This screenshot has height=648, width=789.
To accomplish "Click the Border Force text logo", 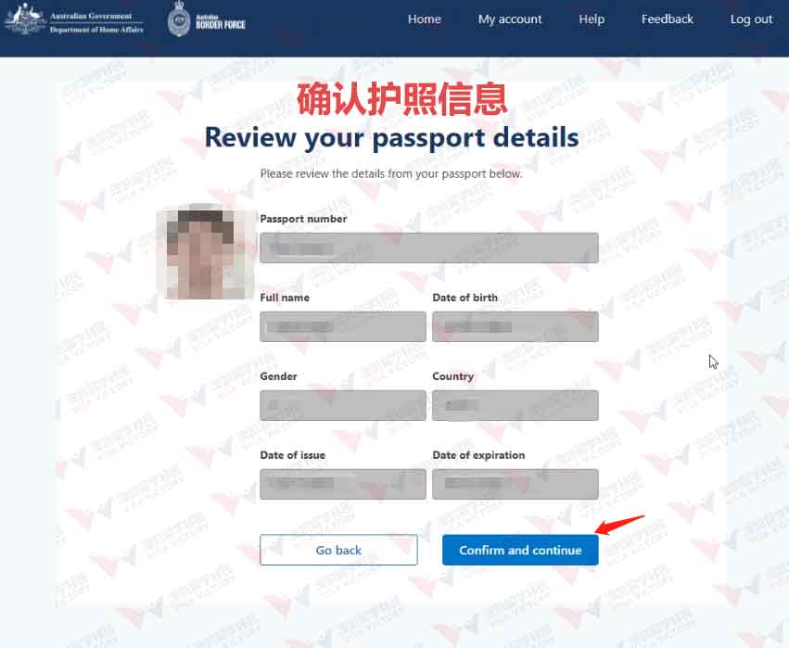I will (221, 22).
